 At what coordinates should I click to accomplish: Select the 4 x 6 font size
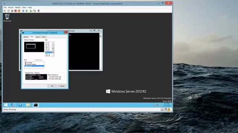[48, 43]
